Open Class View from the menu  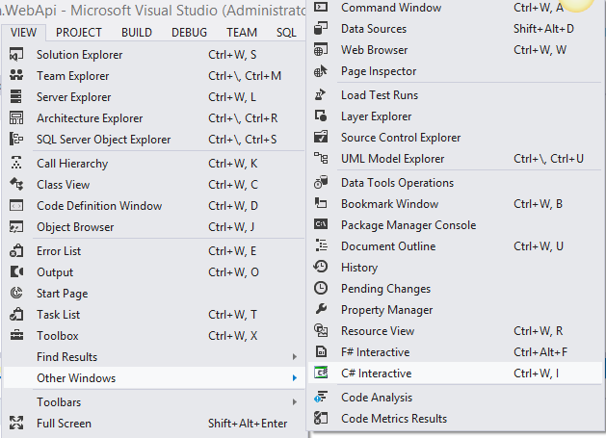[154, 185]
